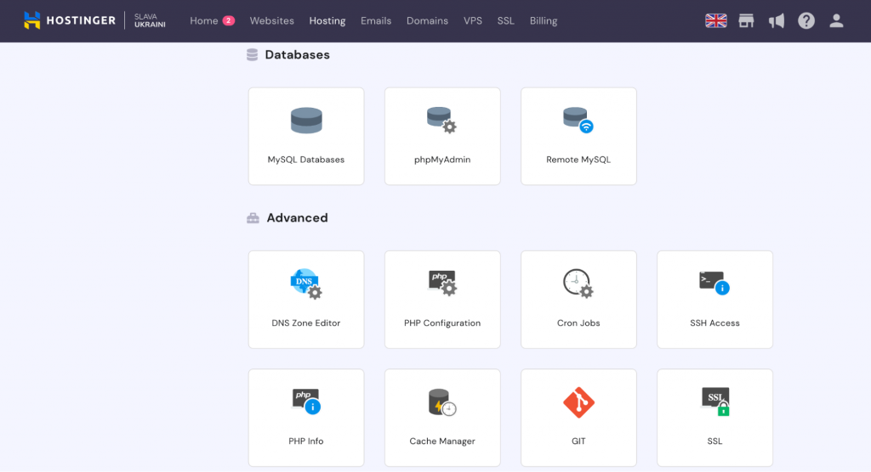
Task: Open the PHP Info tile
Action: pyautogui.click(x=306, y=417)
